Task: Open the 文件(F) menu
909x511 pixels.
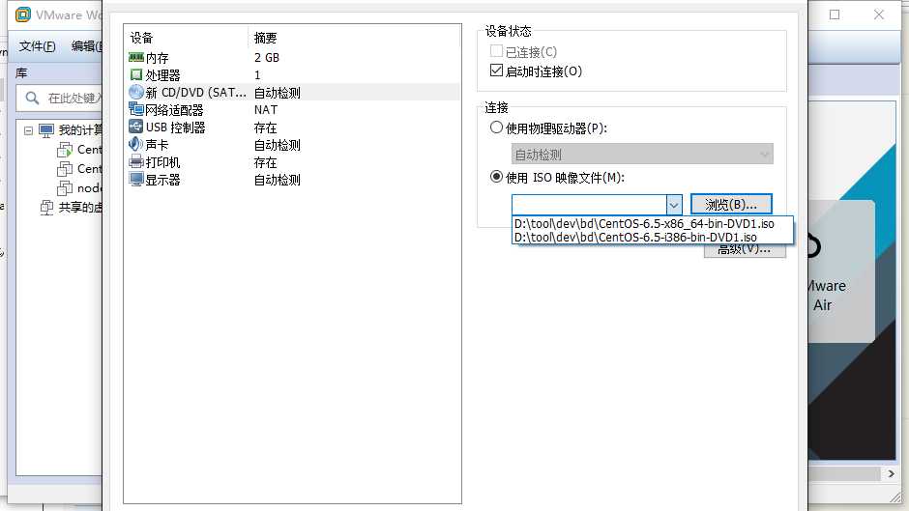Action: pyautogui.click(x=38, y=46)
